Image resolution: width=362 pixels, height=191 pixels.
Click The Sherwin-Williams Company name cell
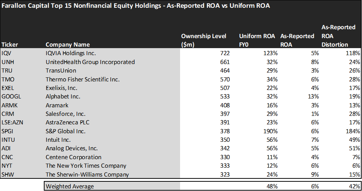tap(87, 174)
